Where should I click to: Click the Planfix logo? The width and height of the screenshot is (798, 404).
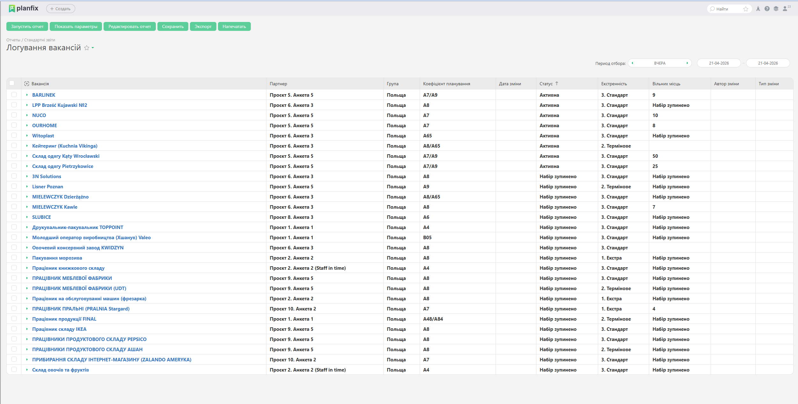pyautogui.click(x=24, y=9)
